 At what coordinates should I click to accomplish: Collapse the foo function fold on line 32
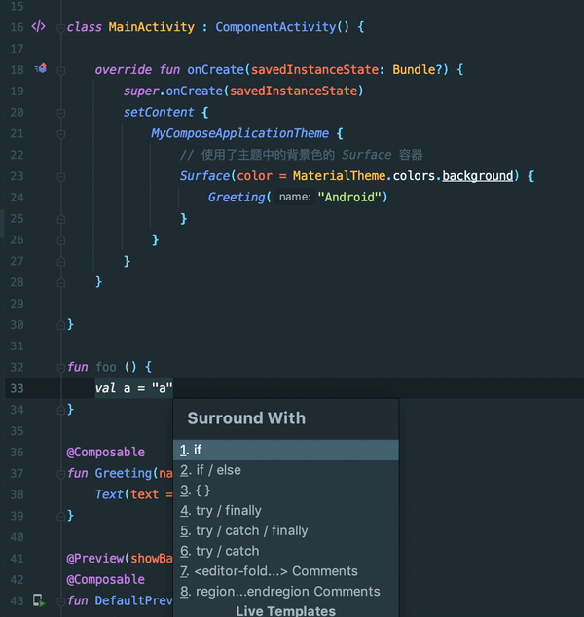(x=61, y=368)
